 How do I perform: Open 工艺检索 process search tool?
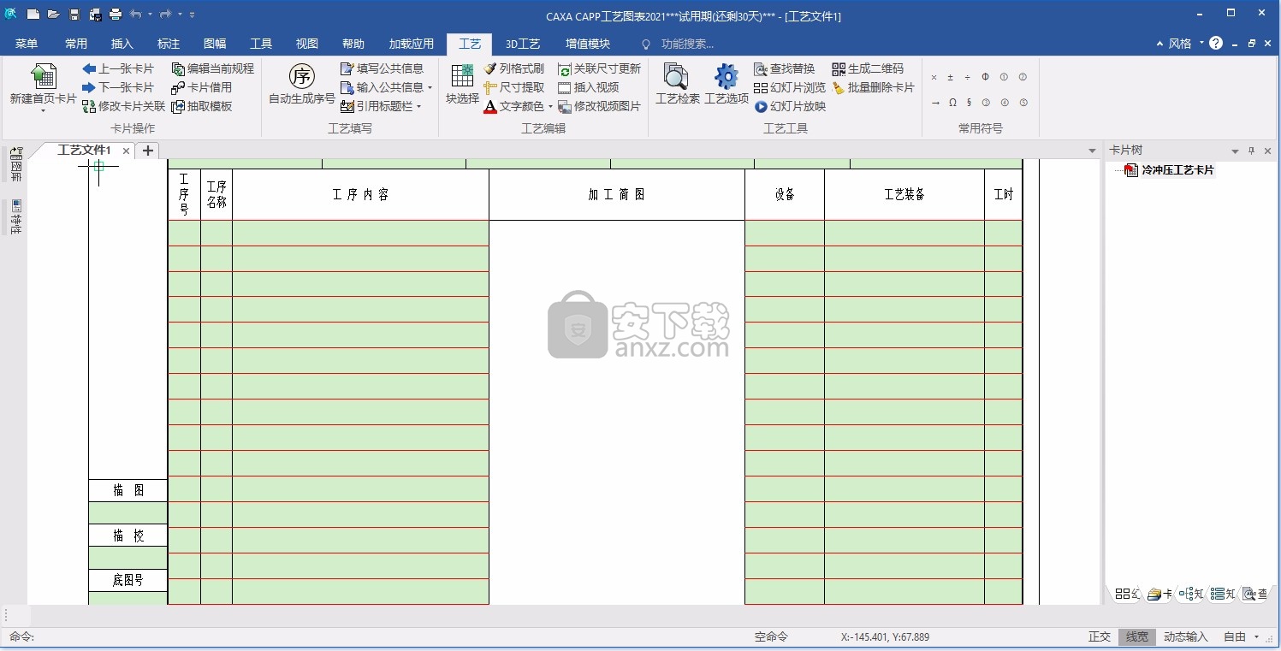[x=678, y=84]
